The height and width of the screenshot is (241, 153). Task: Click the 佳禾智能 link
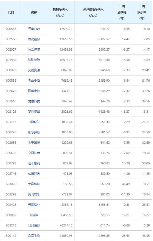[34, 163]
